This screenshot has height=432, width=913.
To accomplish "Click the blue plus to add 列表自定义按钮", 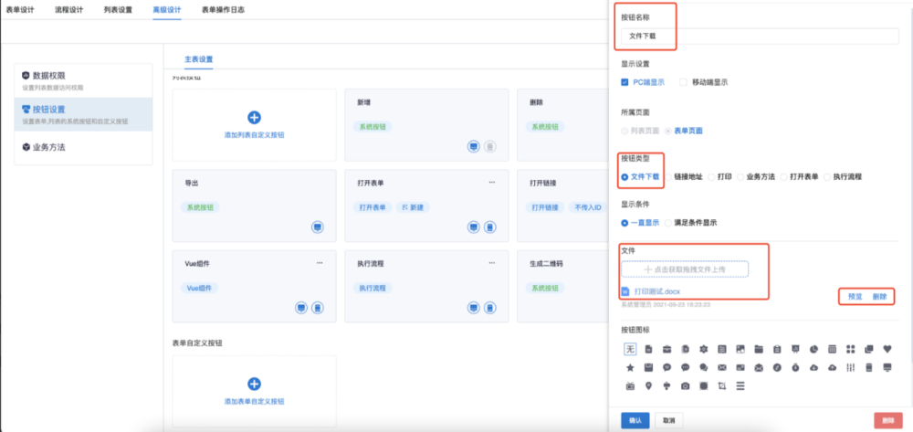I will 254,117.
